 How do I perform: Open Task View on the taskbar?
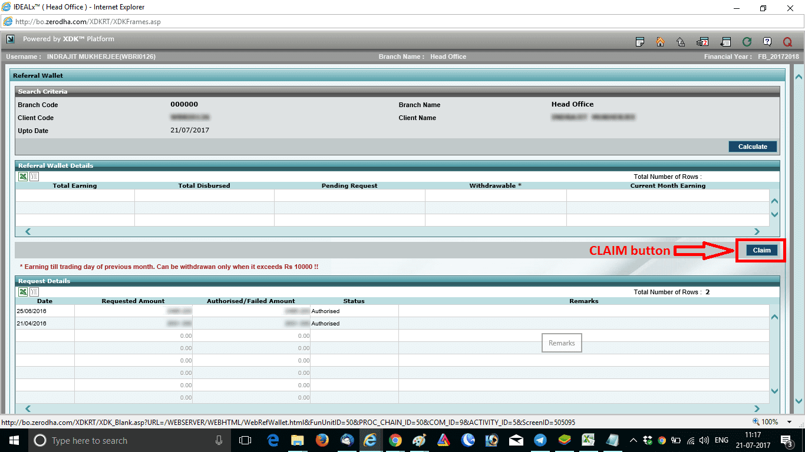coord(245,440)
